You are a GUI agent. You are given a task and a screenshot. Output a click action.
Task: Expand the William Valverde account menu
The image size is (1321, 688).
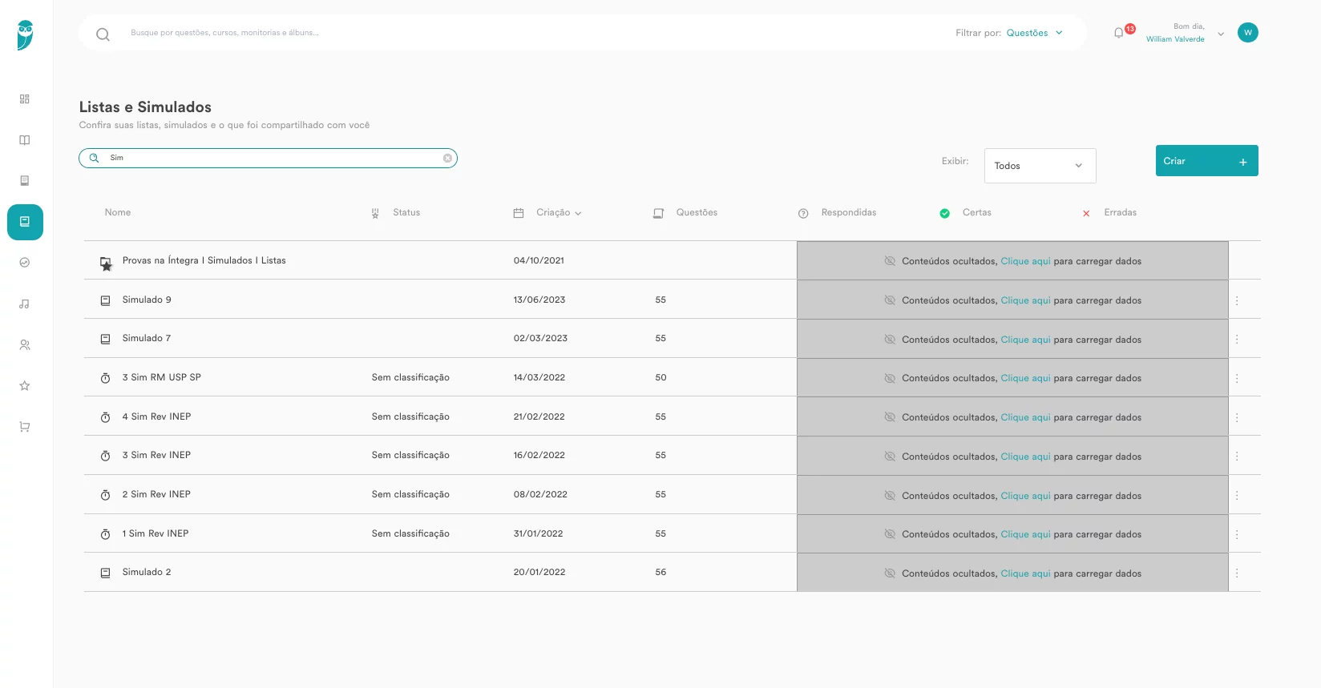[1220, 34]
